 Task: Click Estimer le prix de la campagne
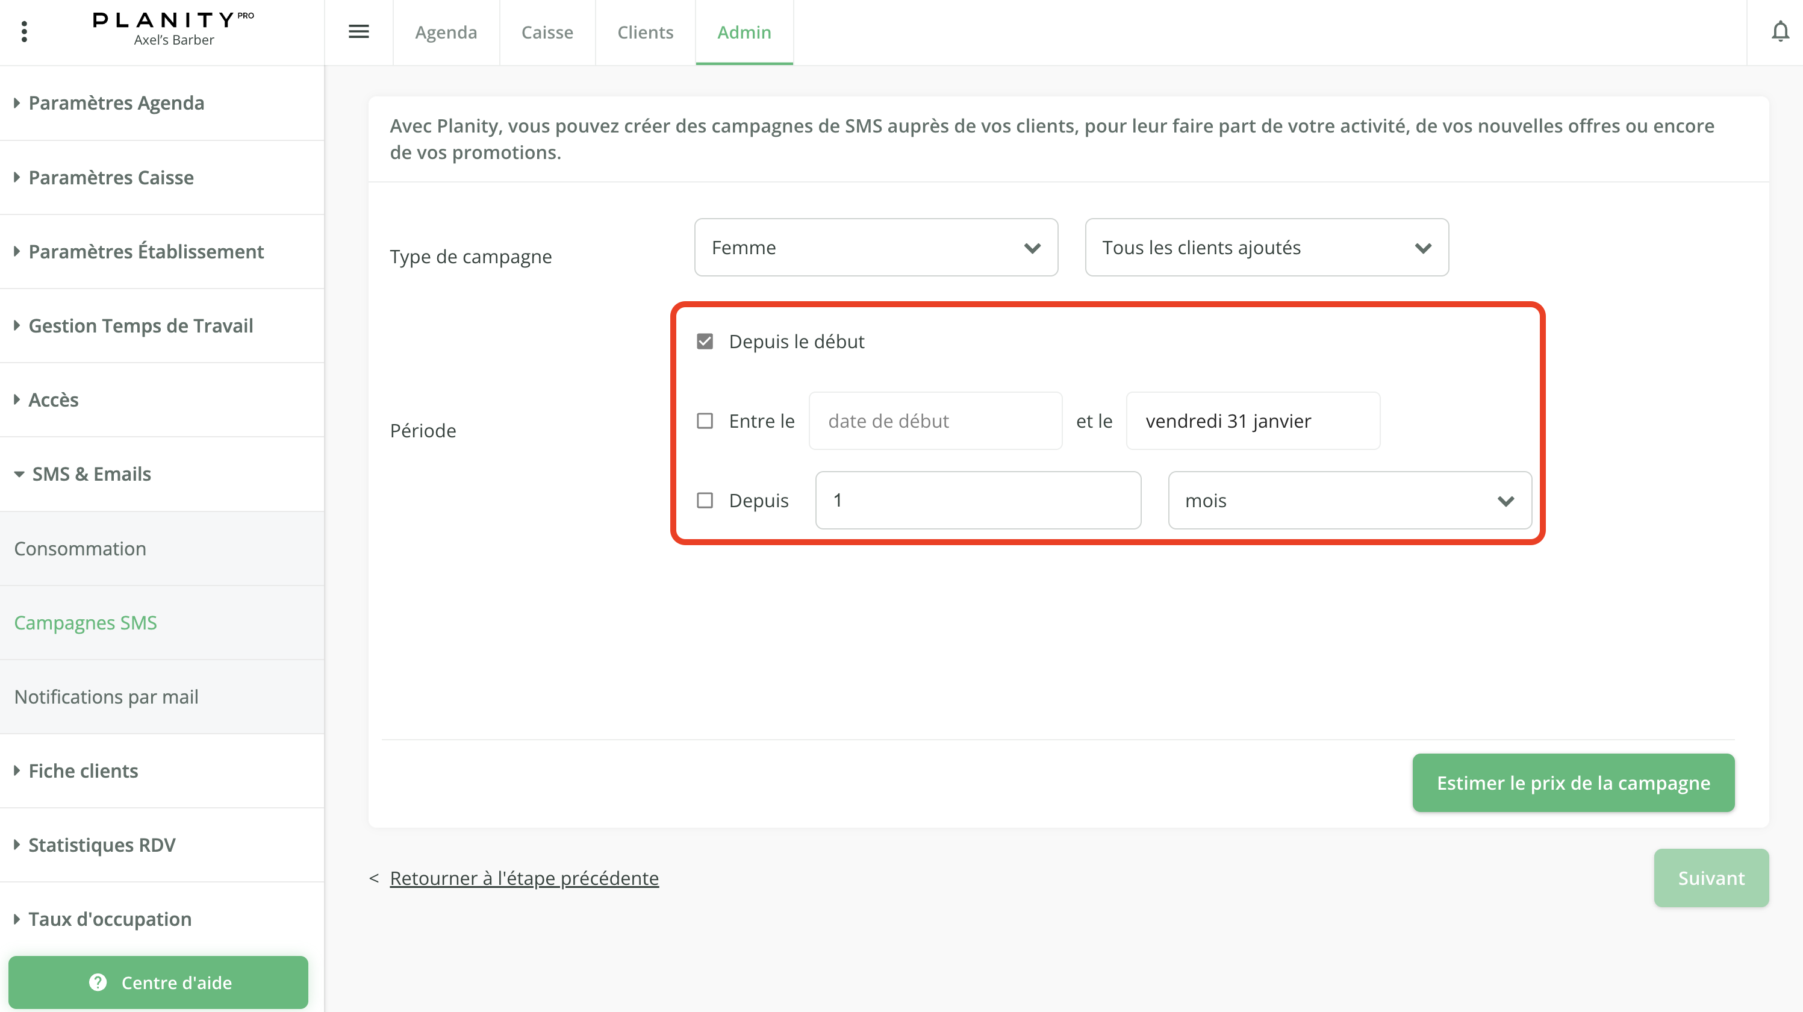pos(1573,783)
